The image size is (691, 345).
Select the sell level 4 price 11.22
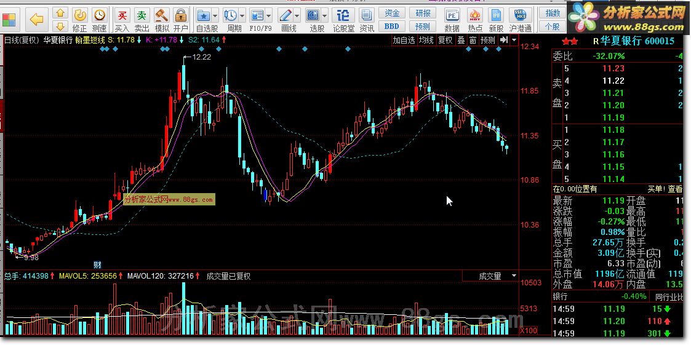point(613,81)
